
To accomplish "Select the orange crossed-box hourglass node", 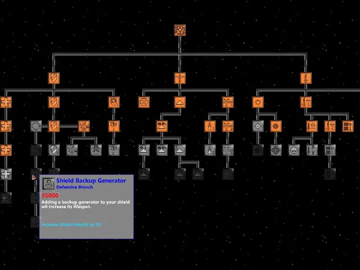I will pos(144,102).
